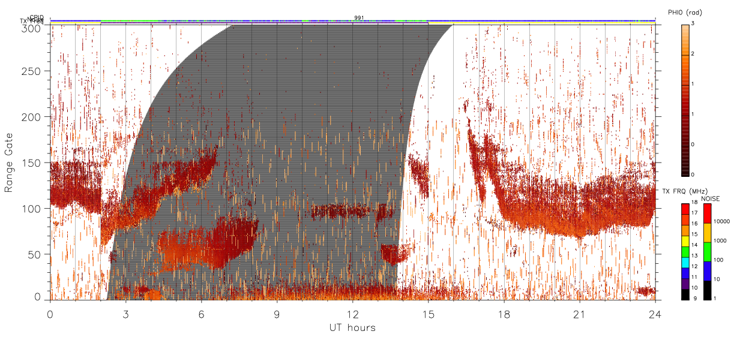Click the '9' label in TX FRQ legend

click(695, 298)
